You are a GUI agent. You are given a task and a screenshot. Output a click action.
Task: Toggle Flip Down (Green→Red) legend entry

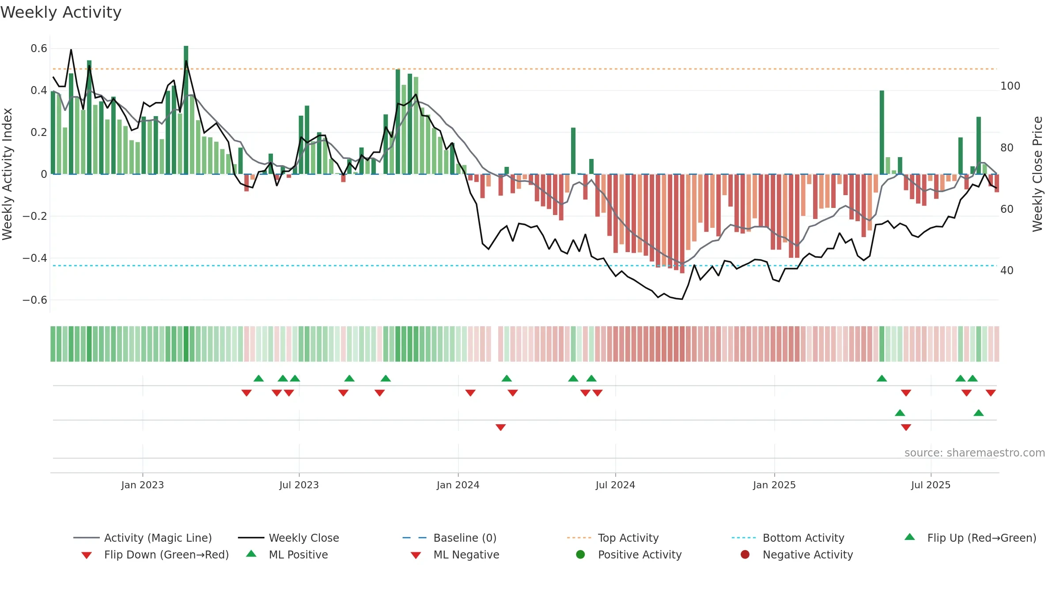click(155, 555)
